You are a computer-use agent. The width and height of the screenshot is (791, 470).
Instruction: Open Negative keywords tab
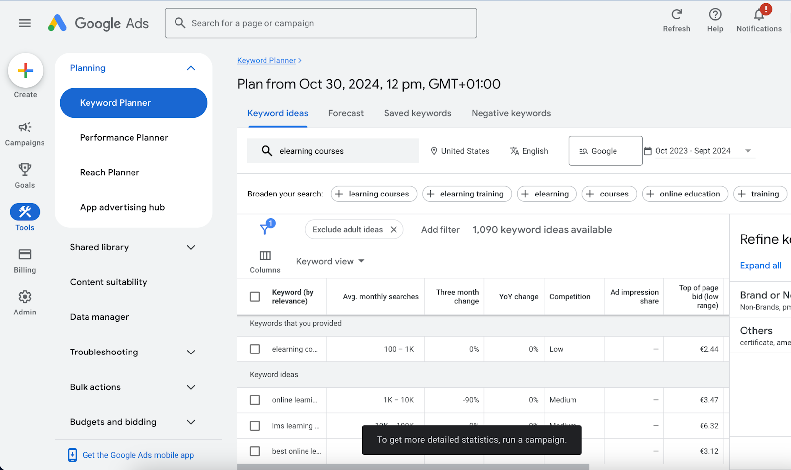coord(511,113)
